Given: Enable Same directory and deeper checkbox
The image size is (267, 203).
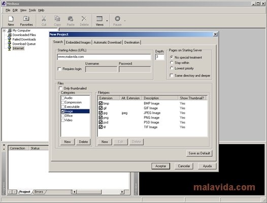Looking at the screenshot, I should point(172,75).
